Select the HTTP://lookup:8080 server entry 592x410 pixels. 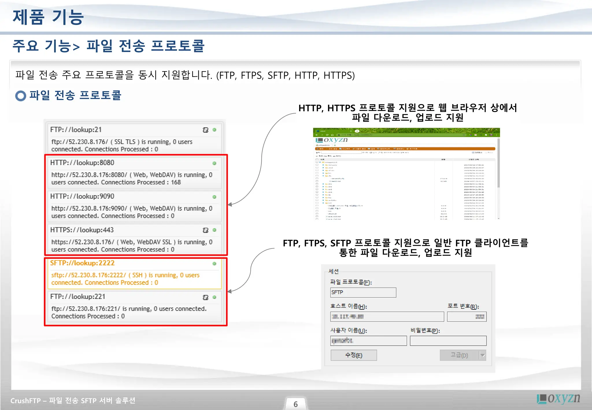point(134,173)
